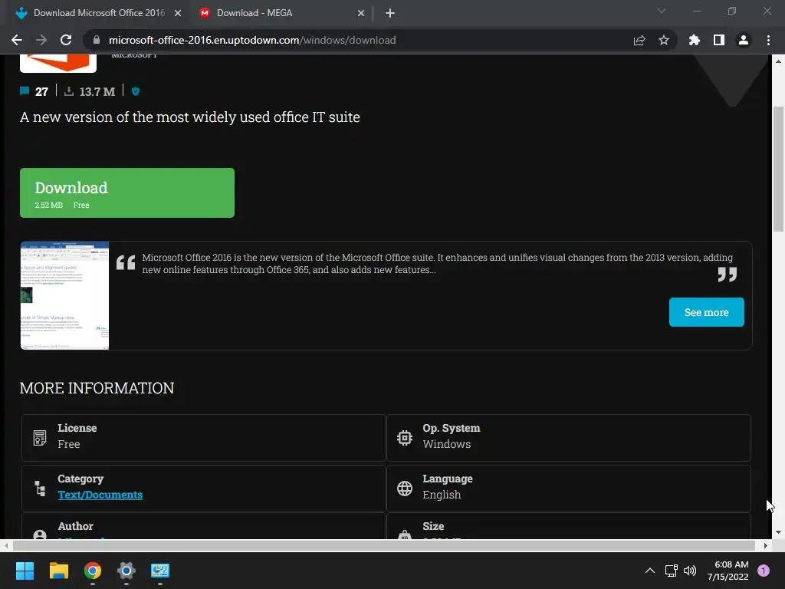Click the network tray icon
This screenshot has height=589, width=785.
(671, 571)
